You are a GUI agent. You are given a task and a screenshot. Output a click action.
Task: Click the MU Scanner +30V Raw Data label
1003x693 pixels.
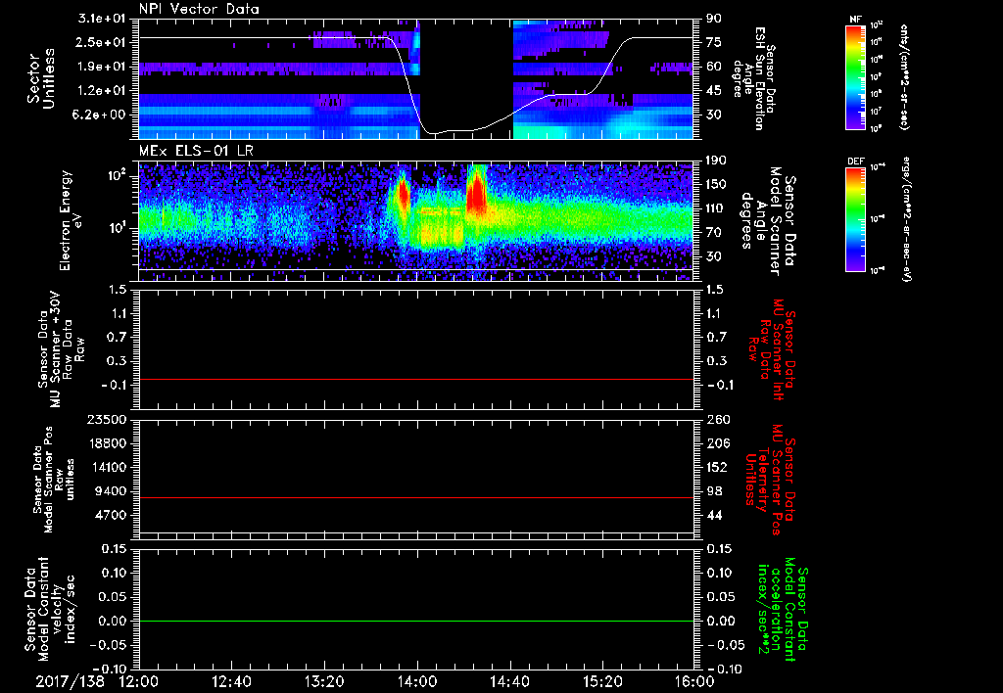tap(60, 349)
